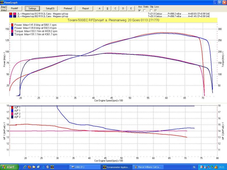Image resolution: width=227 pixels, height=170 pixels.
Task: Click the bmp2 export button
Action: (x=4, y=10)
